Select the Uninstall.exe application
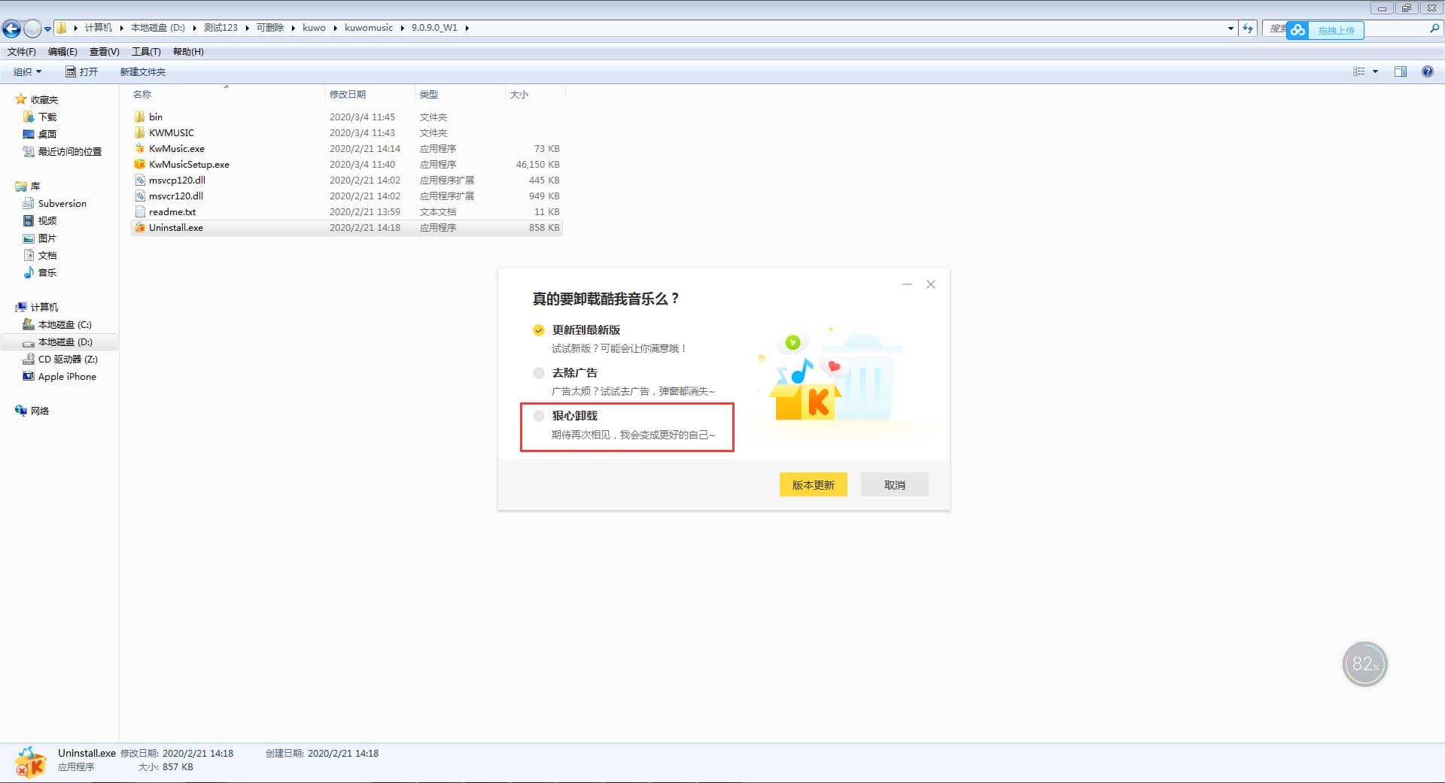This screenshot has width=1445, height=783. [x=175, y=227]
